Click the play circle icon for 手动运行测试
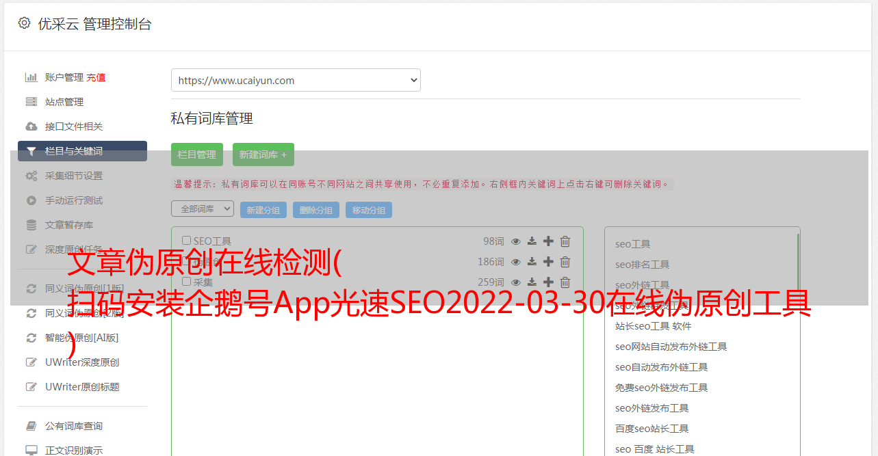This screenshot has width=878, height=456. pyautogui.click(x=31, y=200)
